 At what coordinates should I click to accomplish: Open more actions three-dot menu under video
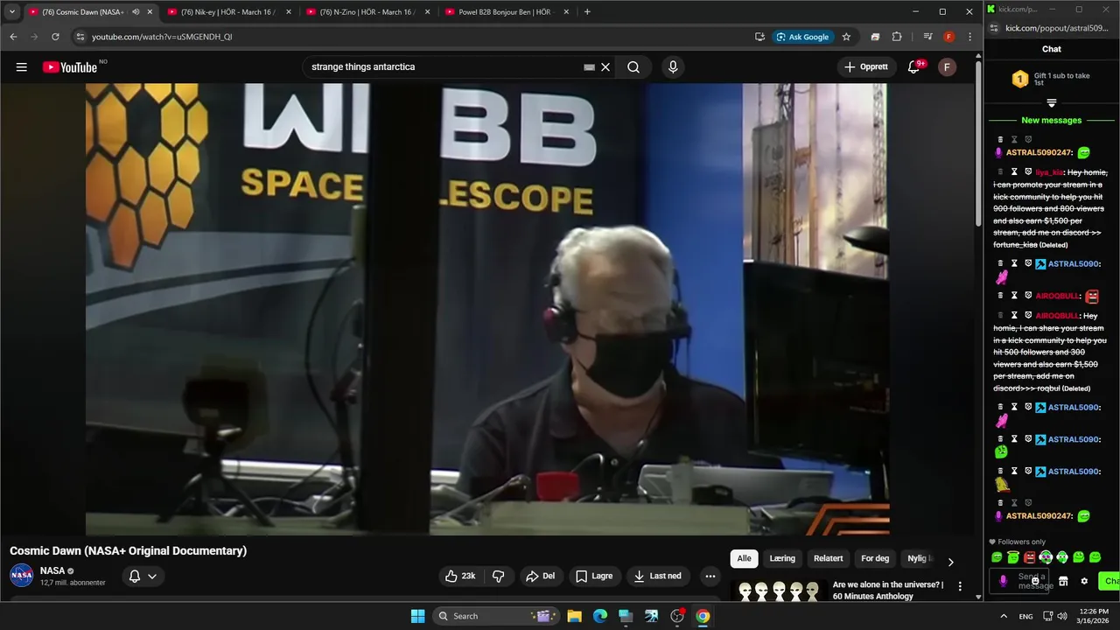710,576
